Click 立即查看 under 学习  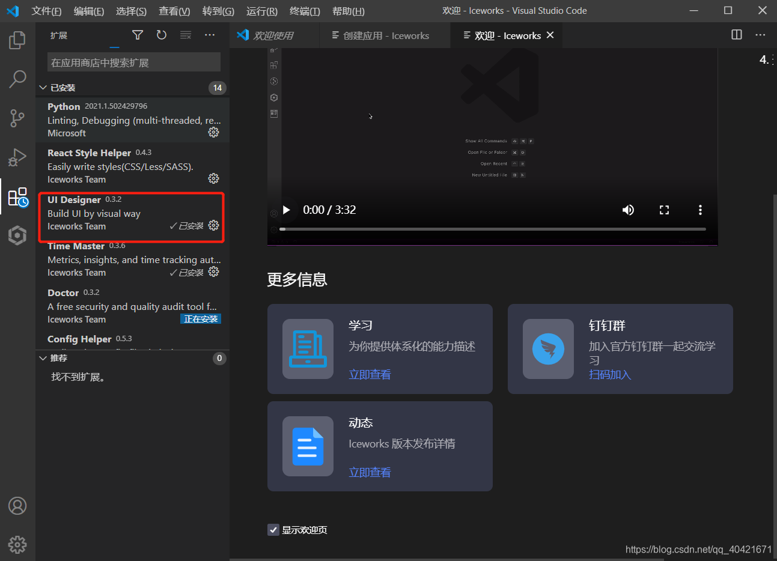370,374
